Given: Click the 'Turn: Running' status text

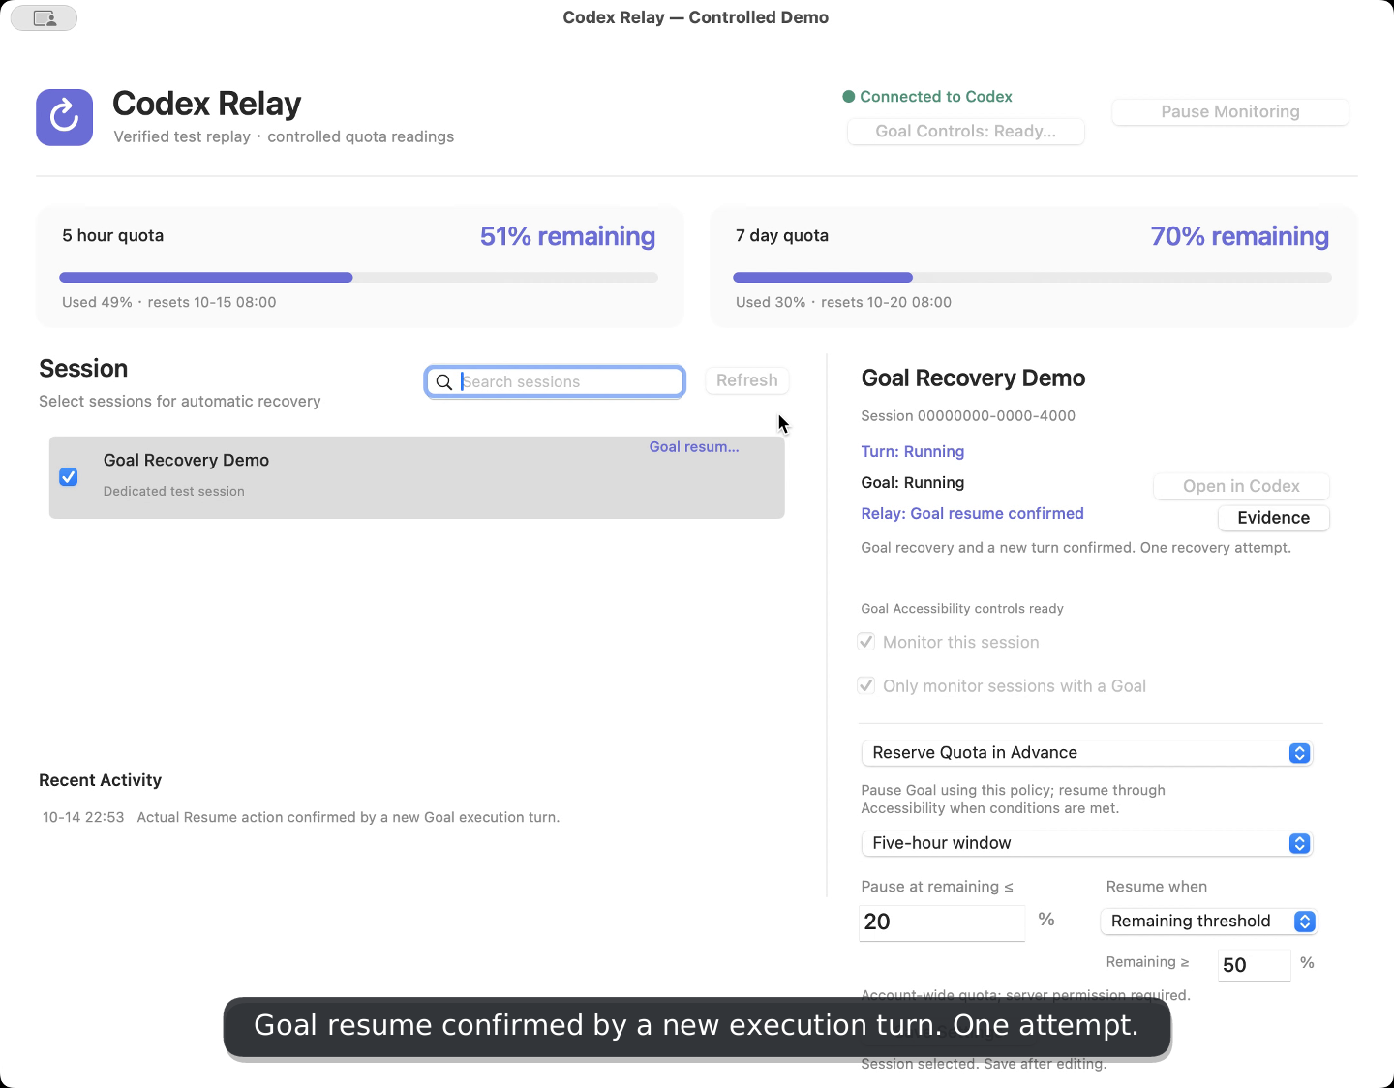Looking at the screenshot, I should pos(913,452).
